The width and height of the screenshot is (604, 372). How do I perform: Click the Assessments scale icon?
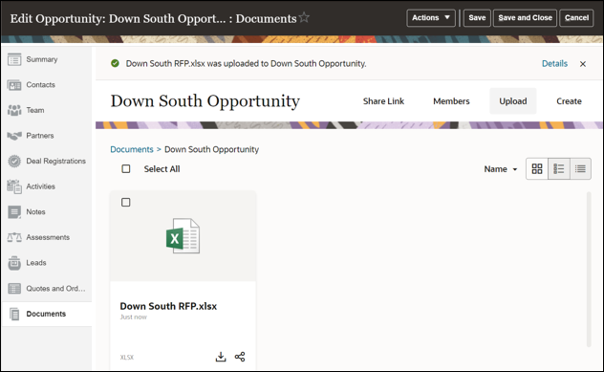14,237
